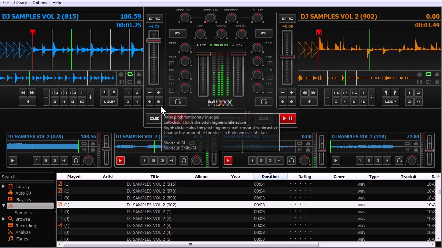Image resolution: width=442 pixels, height=248 pixels.
Task: Collapse the crates node above Samples
Action: tap(3, 206)
